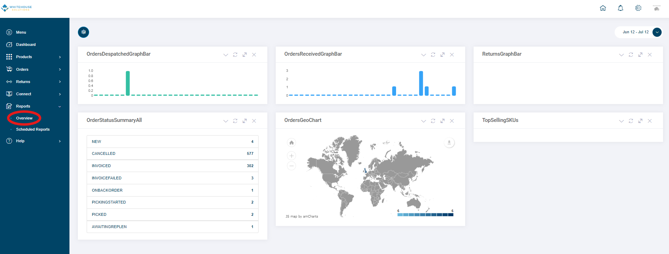Refresh the OrderStatusSummaryAll widget
The height and width of the screenshot is (254, 669).
click(235, 121)
